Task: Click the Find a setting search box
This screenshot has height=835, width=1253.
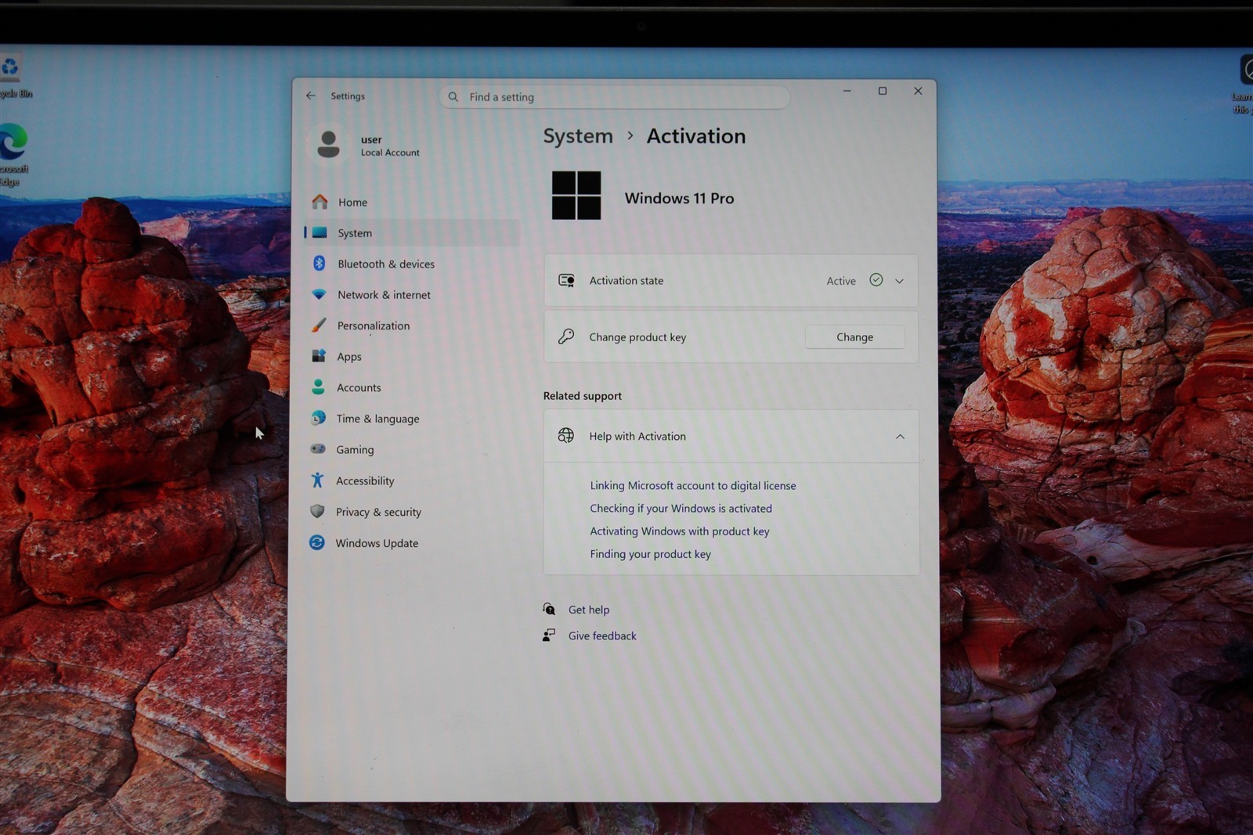Action: (615, 97)
